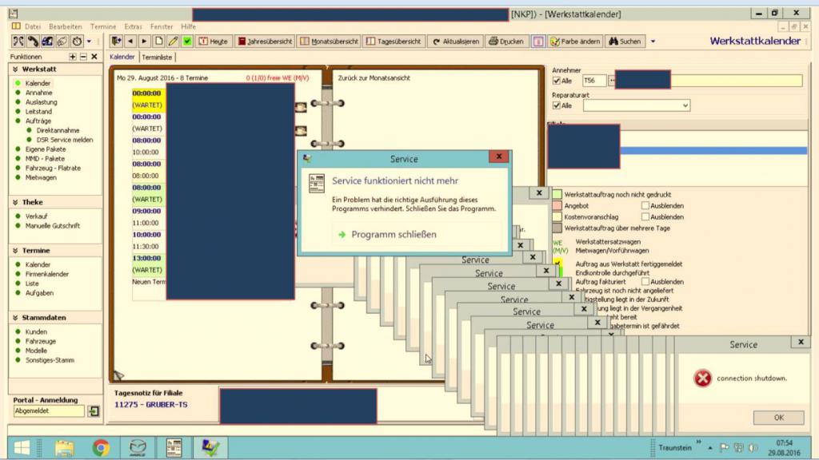Open Google Chrome from taskbar
The width and height of the screenshot is (819, 460).
pyautogui.click(x=101, y=448)
